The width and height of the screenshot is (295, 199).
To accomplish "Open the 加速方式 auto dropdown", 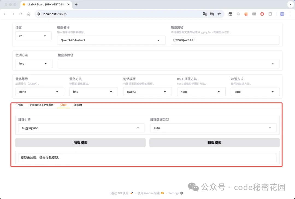I will click(x=255, y=92).
